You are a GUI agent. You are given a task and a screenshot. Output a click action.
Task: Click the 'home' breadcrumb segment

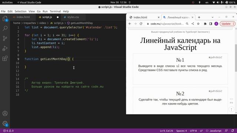(x=17, y=23)
